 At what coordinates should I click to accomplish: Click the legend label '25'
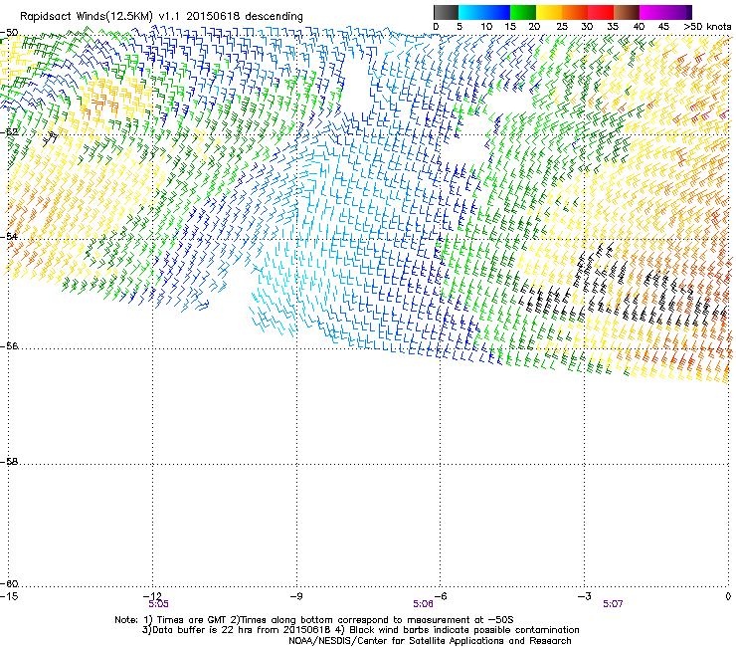tap(561, 27)
